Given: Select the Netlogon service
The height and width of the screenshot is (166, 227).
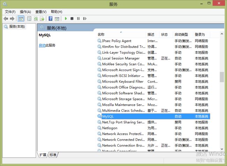Looking at the screenshot, I should pyautogui.click(x=153, y=128).
